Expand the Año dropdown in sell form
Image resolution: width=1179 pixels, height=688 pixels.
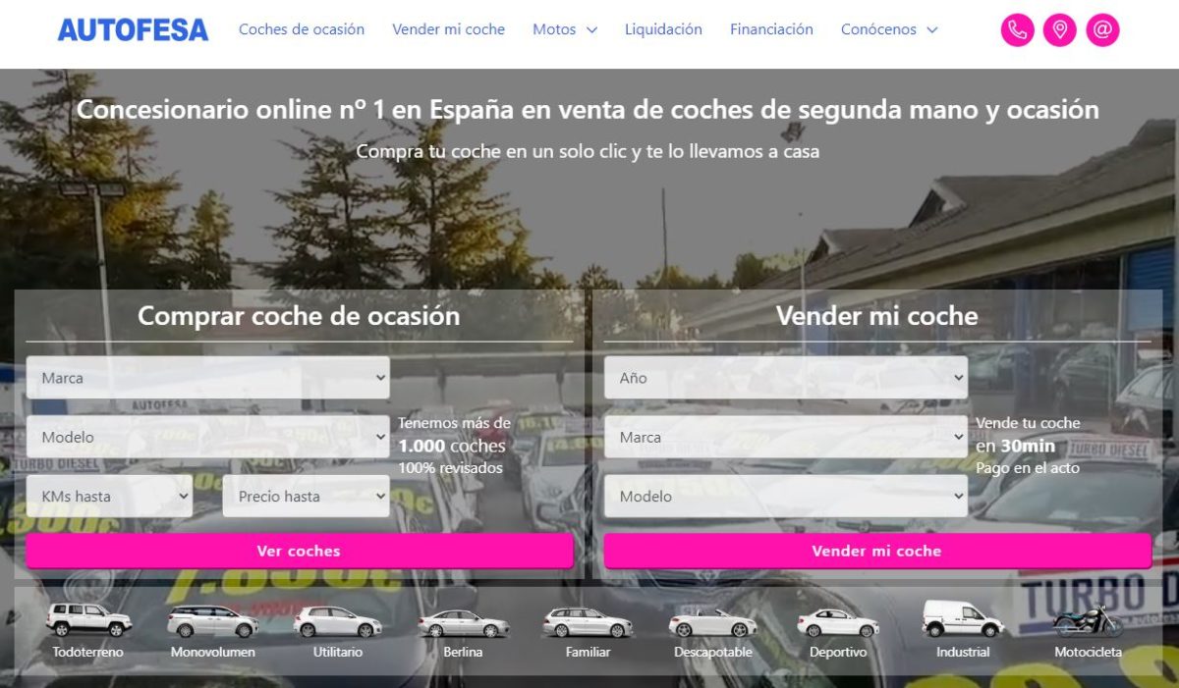click(785, 378)
